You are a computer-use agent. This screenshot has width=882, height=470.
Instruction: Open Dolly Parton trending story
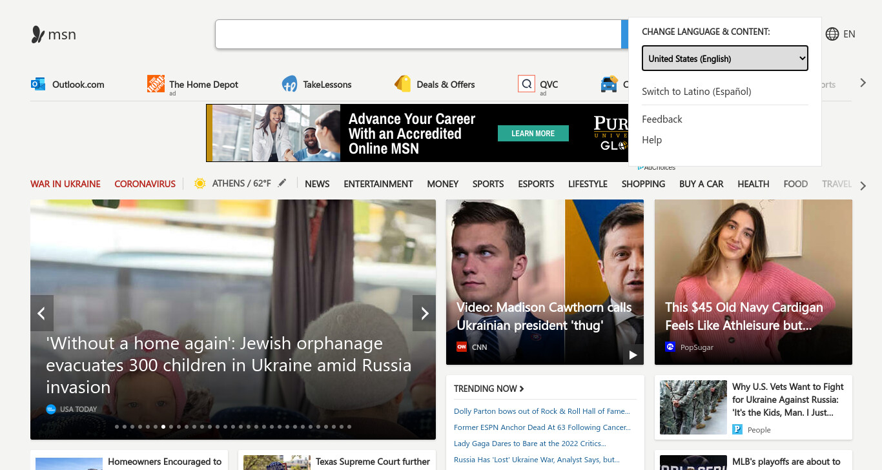542,411
